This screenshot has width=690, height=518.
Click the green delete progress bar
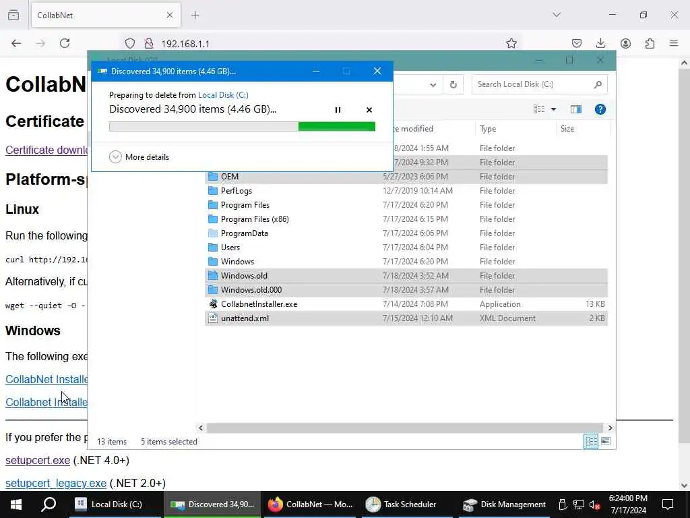[x=336, y=126]
